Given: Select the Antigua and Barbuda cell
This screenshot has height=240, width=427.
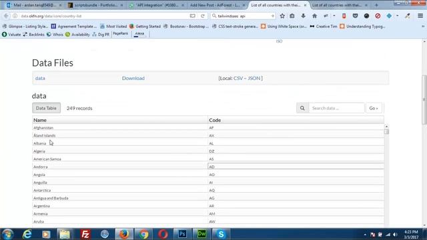Looking at the screenshot, I should tap(120, 198).
